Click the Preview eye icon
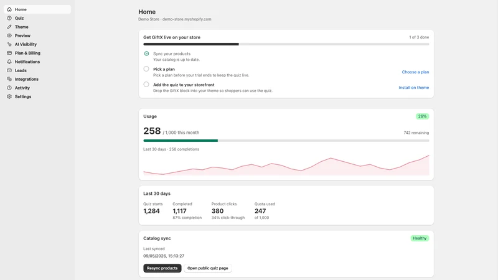This screenshot has height=280, width=498. pos(9,35)
